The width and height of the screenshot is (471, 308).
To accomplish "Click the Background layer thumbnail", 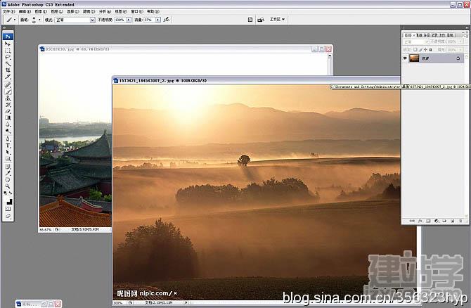I will [414, 58].
